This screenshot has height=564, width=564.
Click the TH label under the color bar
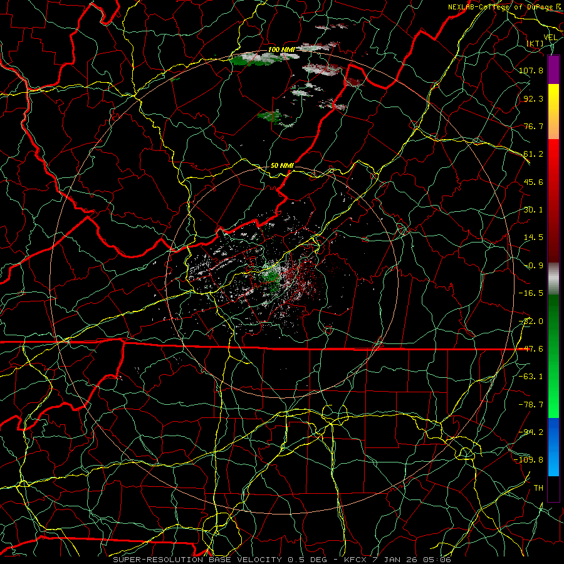pyautogui.click(x=538, y=488)
